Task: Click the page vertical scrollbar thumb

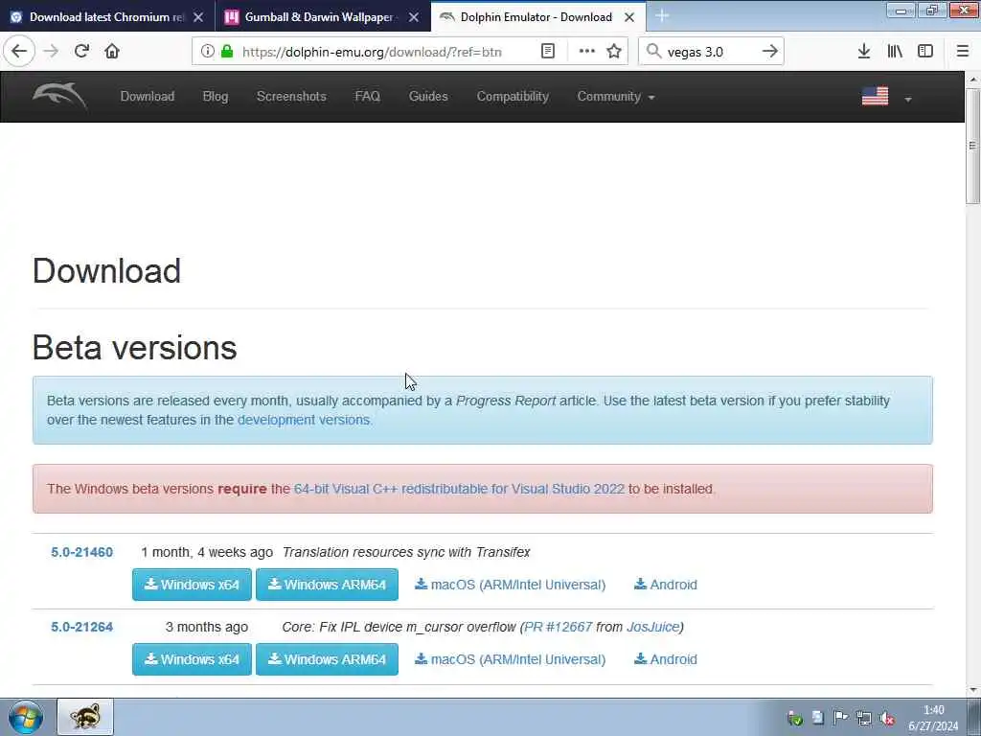Action: pos(972,146)
